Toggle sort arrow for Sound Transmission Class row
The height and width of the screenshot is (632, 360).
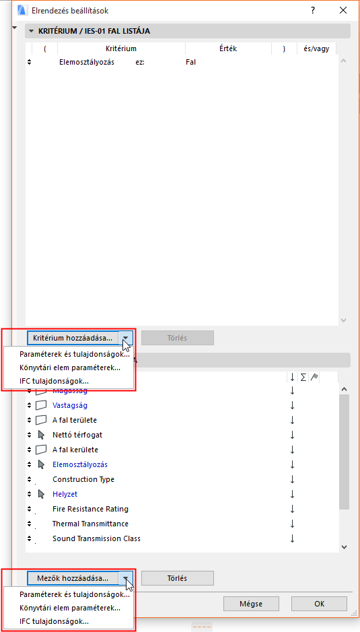pos(292,538)
